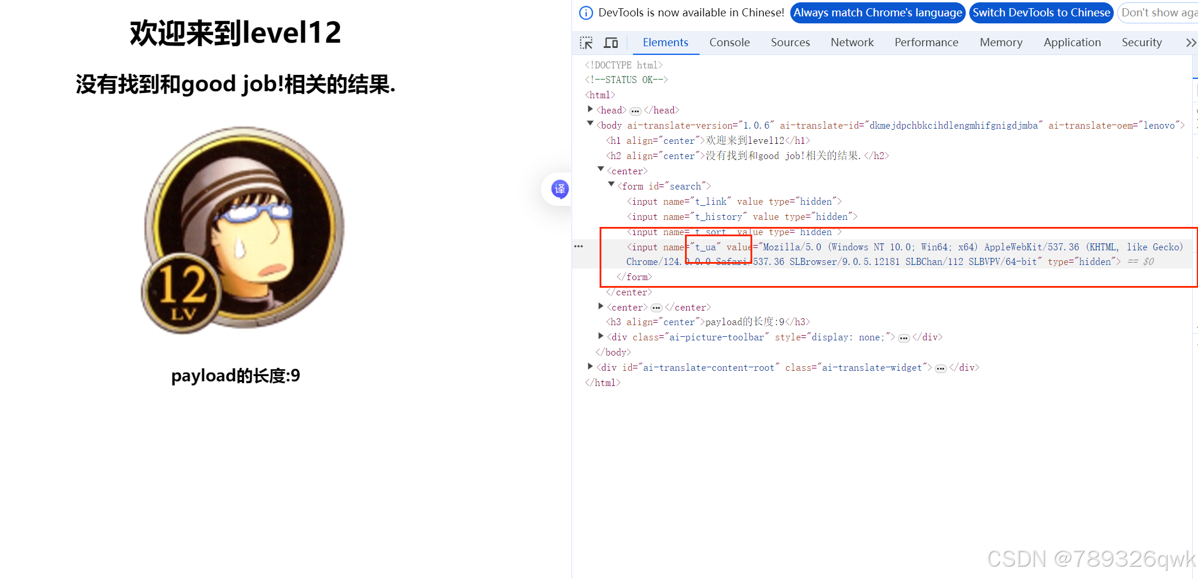Click Switch DevTools to Chinese button
1198x579 pixels.
pyautogui.click(x=1041, y=13)
